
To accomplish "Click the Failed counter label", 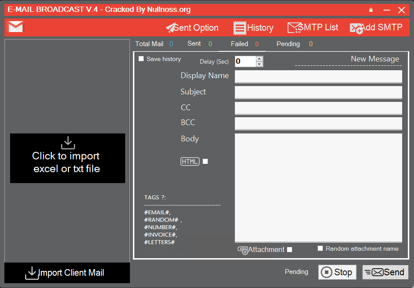I will 239,44.
